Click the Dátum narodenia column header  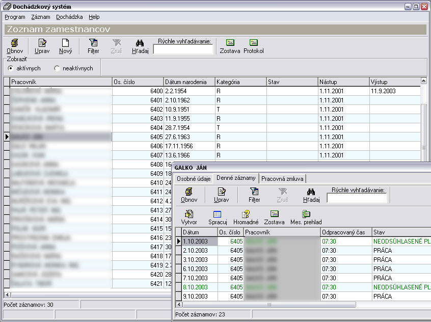189,82
